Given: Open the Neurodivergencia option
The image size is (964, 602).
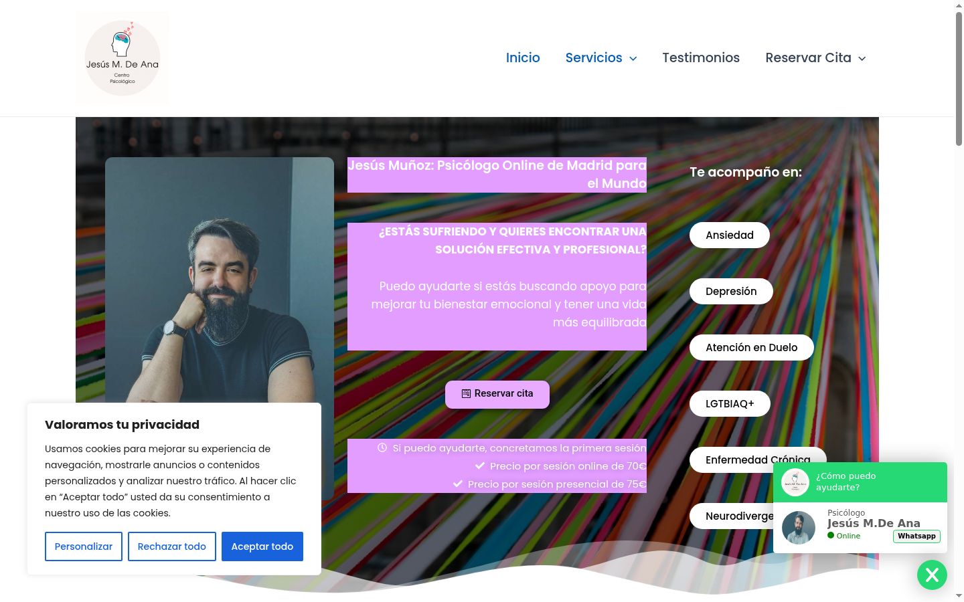Looking at the screenshot, I should [732, 516].
